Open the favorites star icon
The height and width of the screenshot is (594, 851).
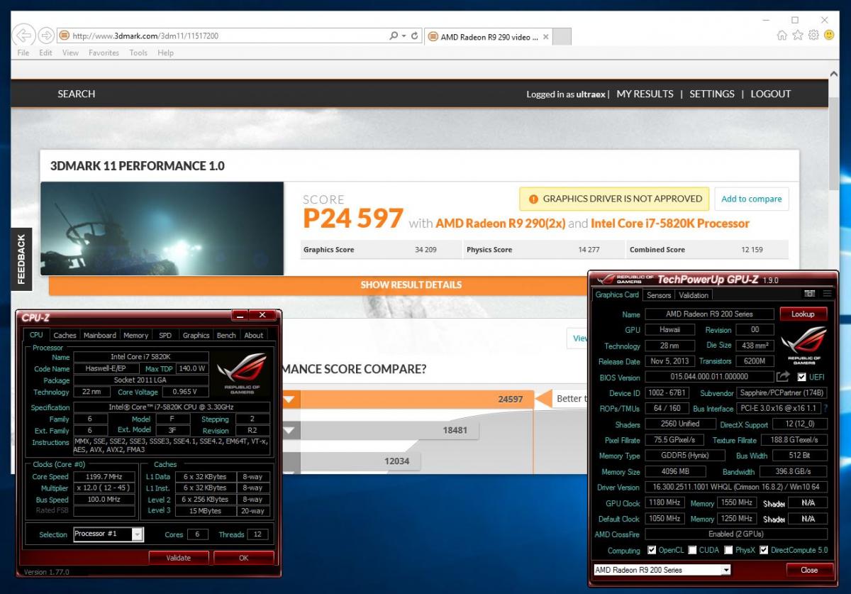[798, 35]
